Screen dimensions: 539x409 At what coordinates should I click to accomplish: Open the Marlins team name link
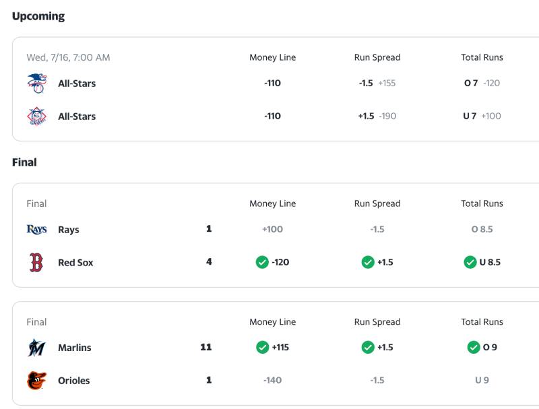point(75,348)
